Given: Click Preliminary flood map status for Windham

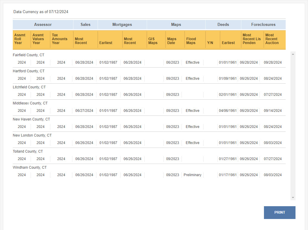Looking at the screenshot, I should [x=193, y=175].
